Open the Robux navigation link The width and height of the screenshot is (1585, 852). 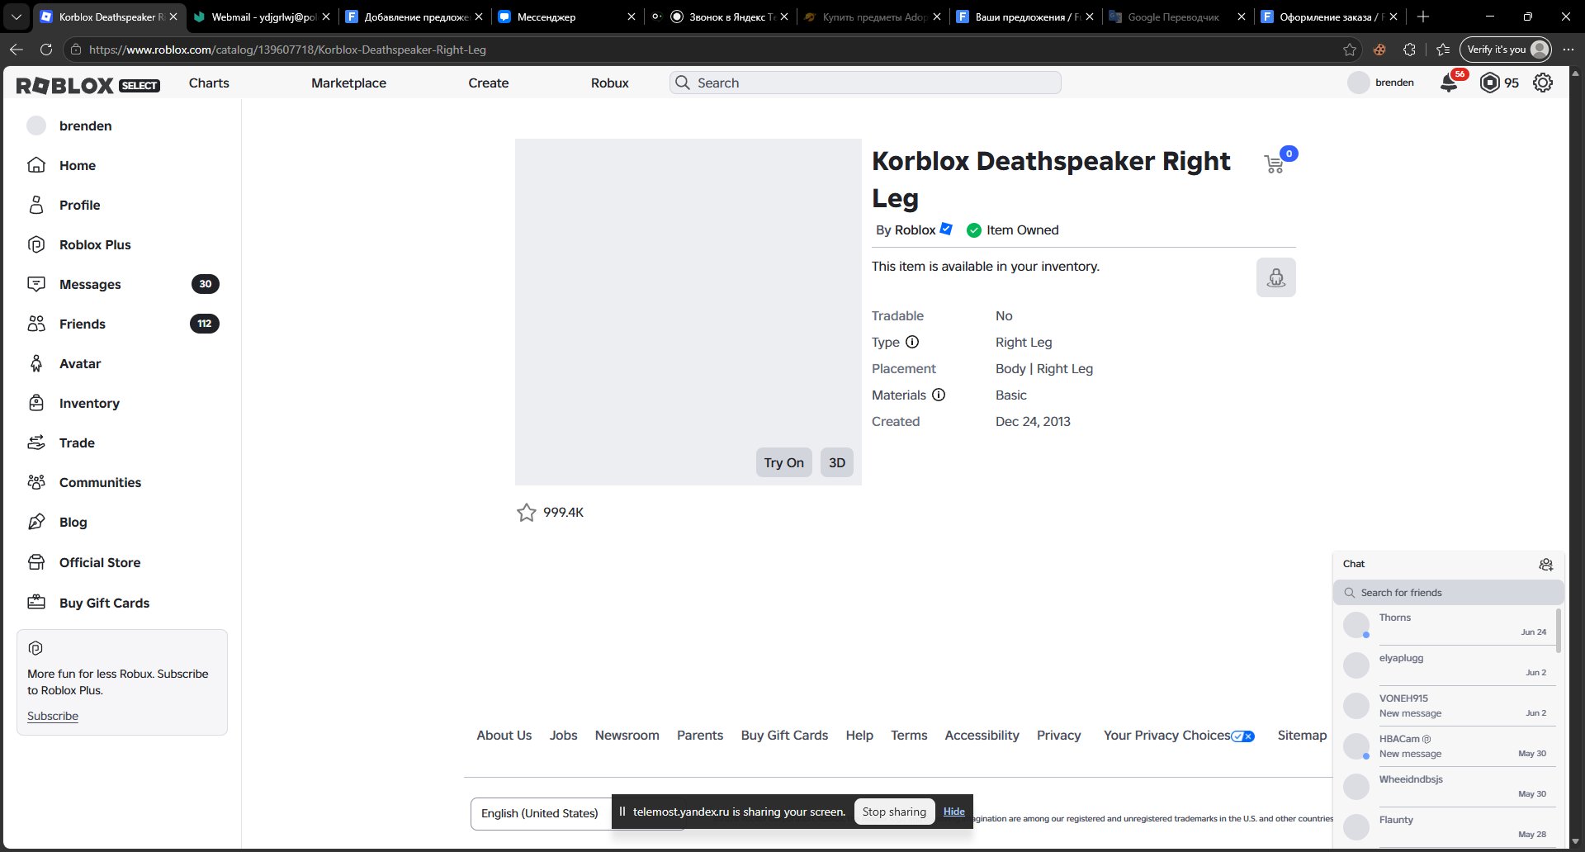(x=610, y=83)
